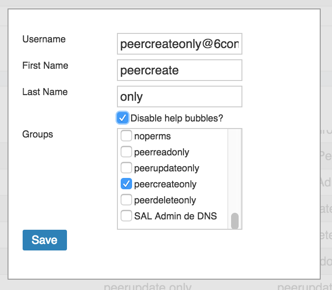Click the Groups label text
Viewport: 332px width, 290px height.
point(38,134)
